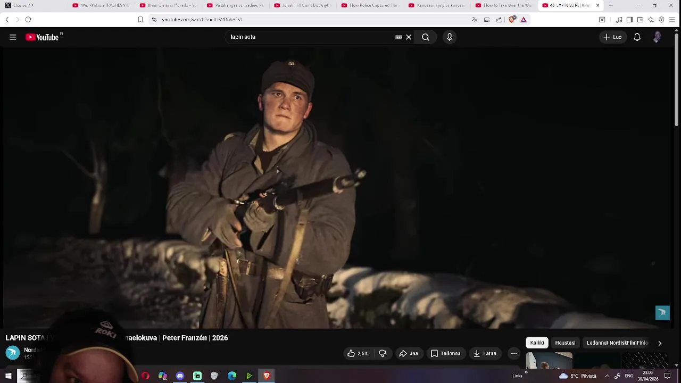681x383 pixels.
Task: Switch to 'Wes Watson TRASHES' tab
Action: click(101, 5)
